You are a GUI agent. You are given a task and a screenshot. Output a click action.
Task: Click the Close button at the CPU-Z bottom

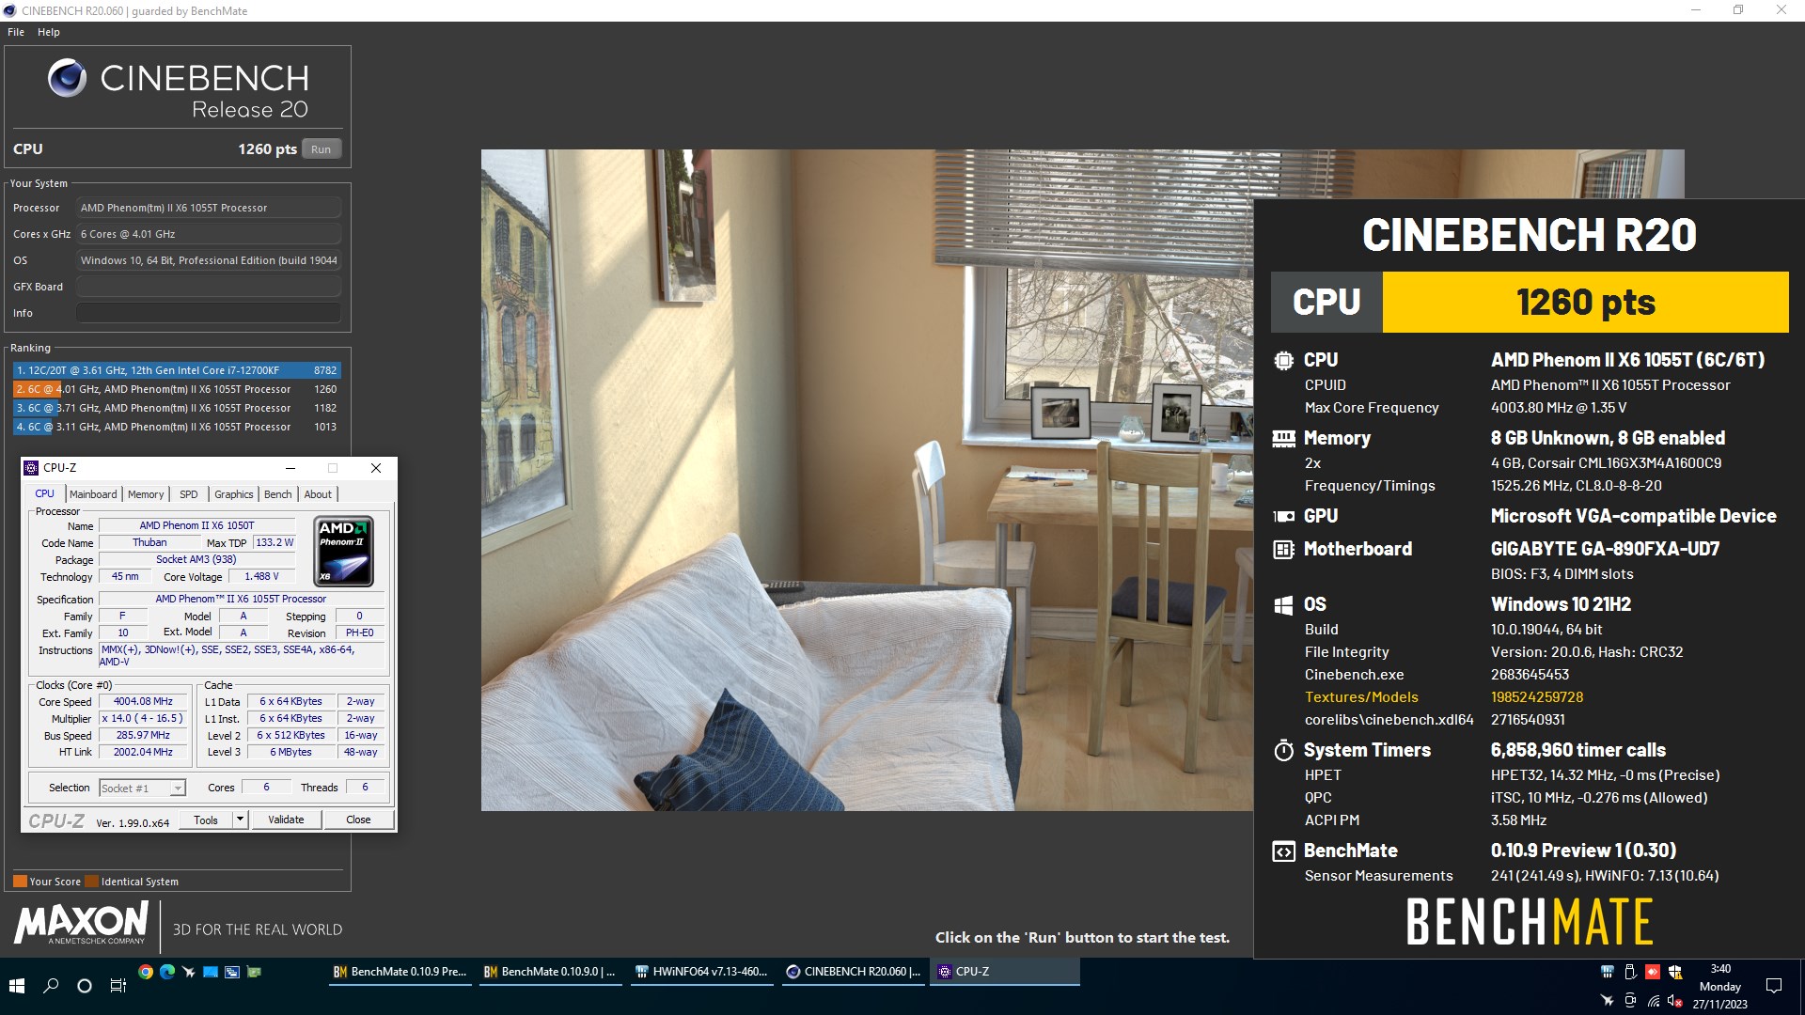pos(358,820)
